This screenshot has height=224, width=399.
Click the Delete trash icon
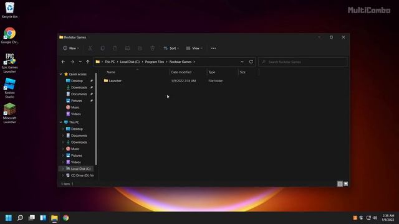tap(152, 49)
